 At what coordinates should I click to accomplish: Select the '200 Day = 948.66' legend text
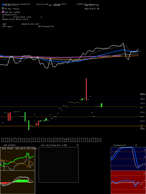12,12
